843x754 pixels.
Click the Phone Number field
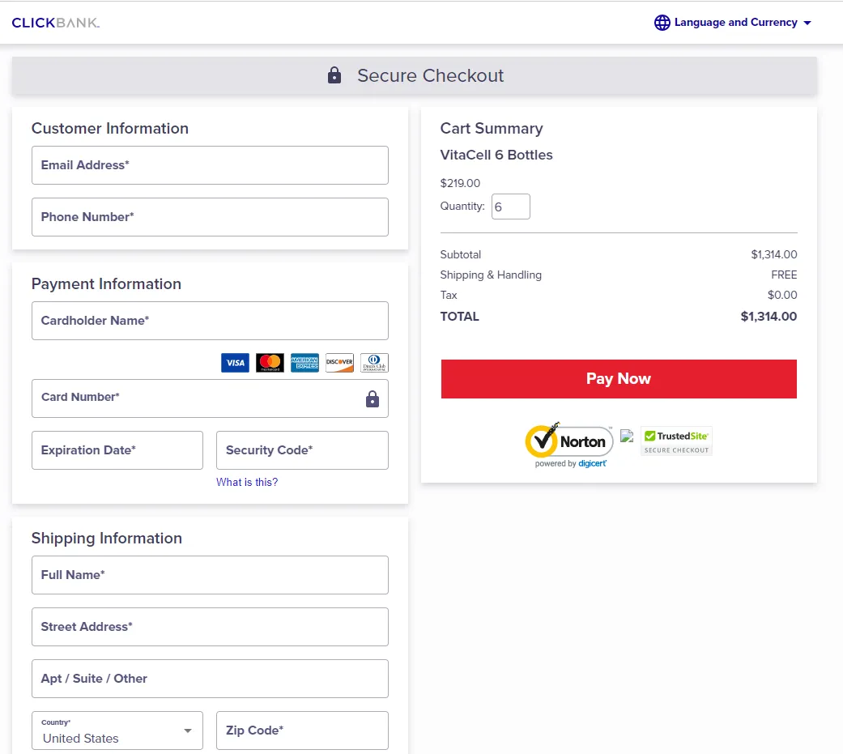(x=210, y=217)
